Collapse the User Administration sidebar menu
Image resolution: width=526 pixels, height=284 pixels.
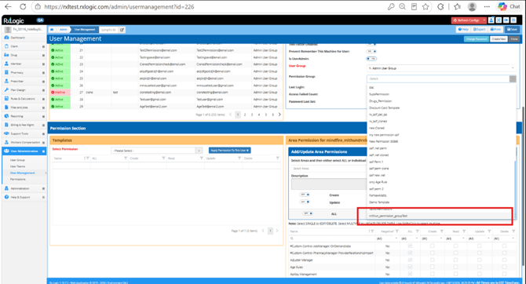pos(43,151)
